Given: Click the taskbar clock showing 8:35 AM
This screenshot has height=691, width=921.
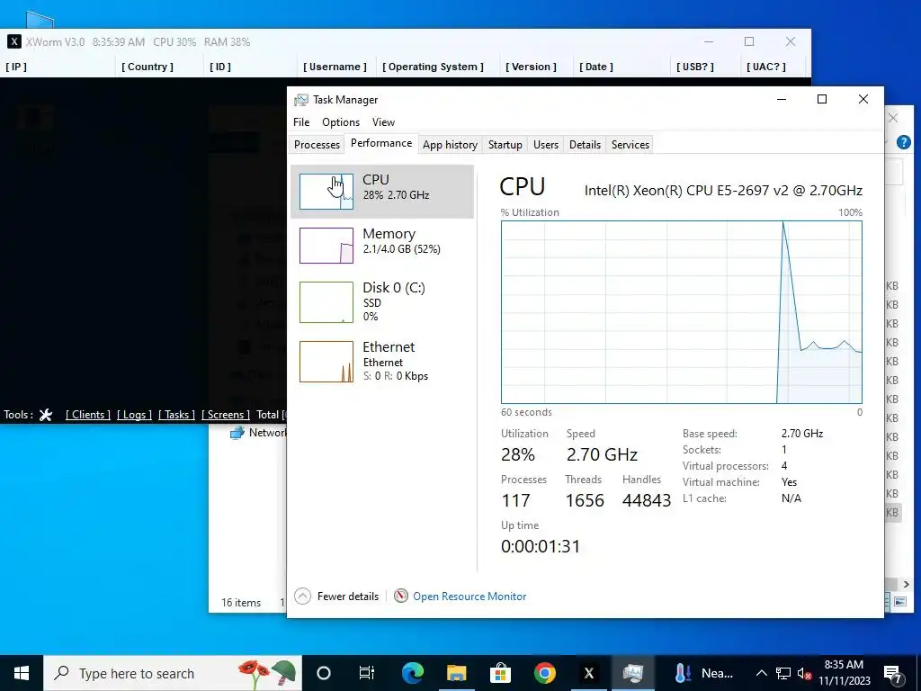Looking at the screenshot, I should click(x=844, y=673).
